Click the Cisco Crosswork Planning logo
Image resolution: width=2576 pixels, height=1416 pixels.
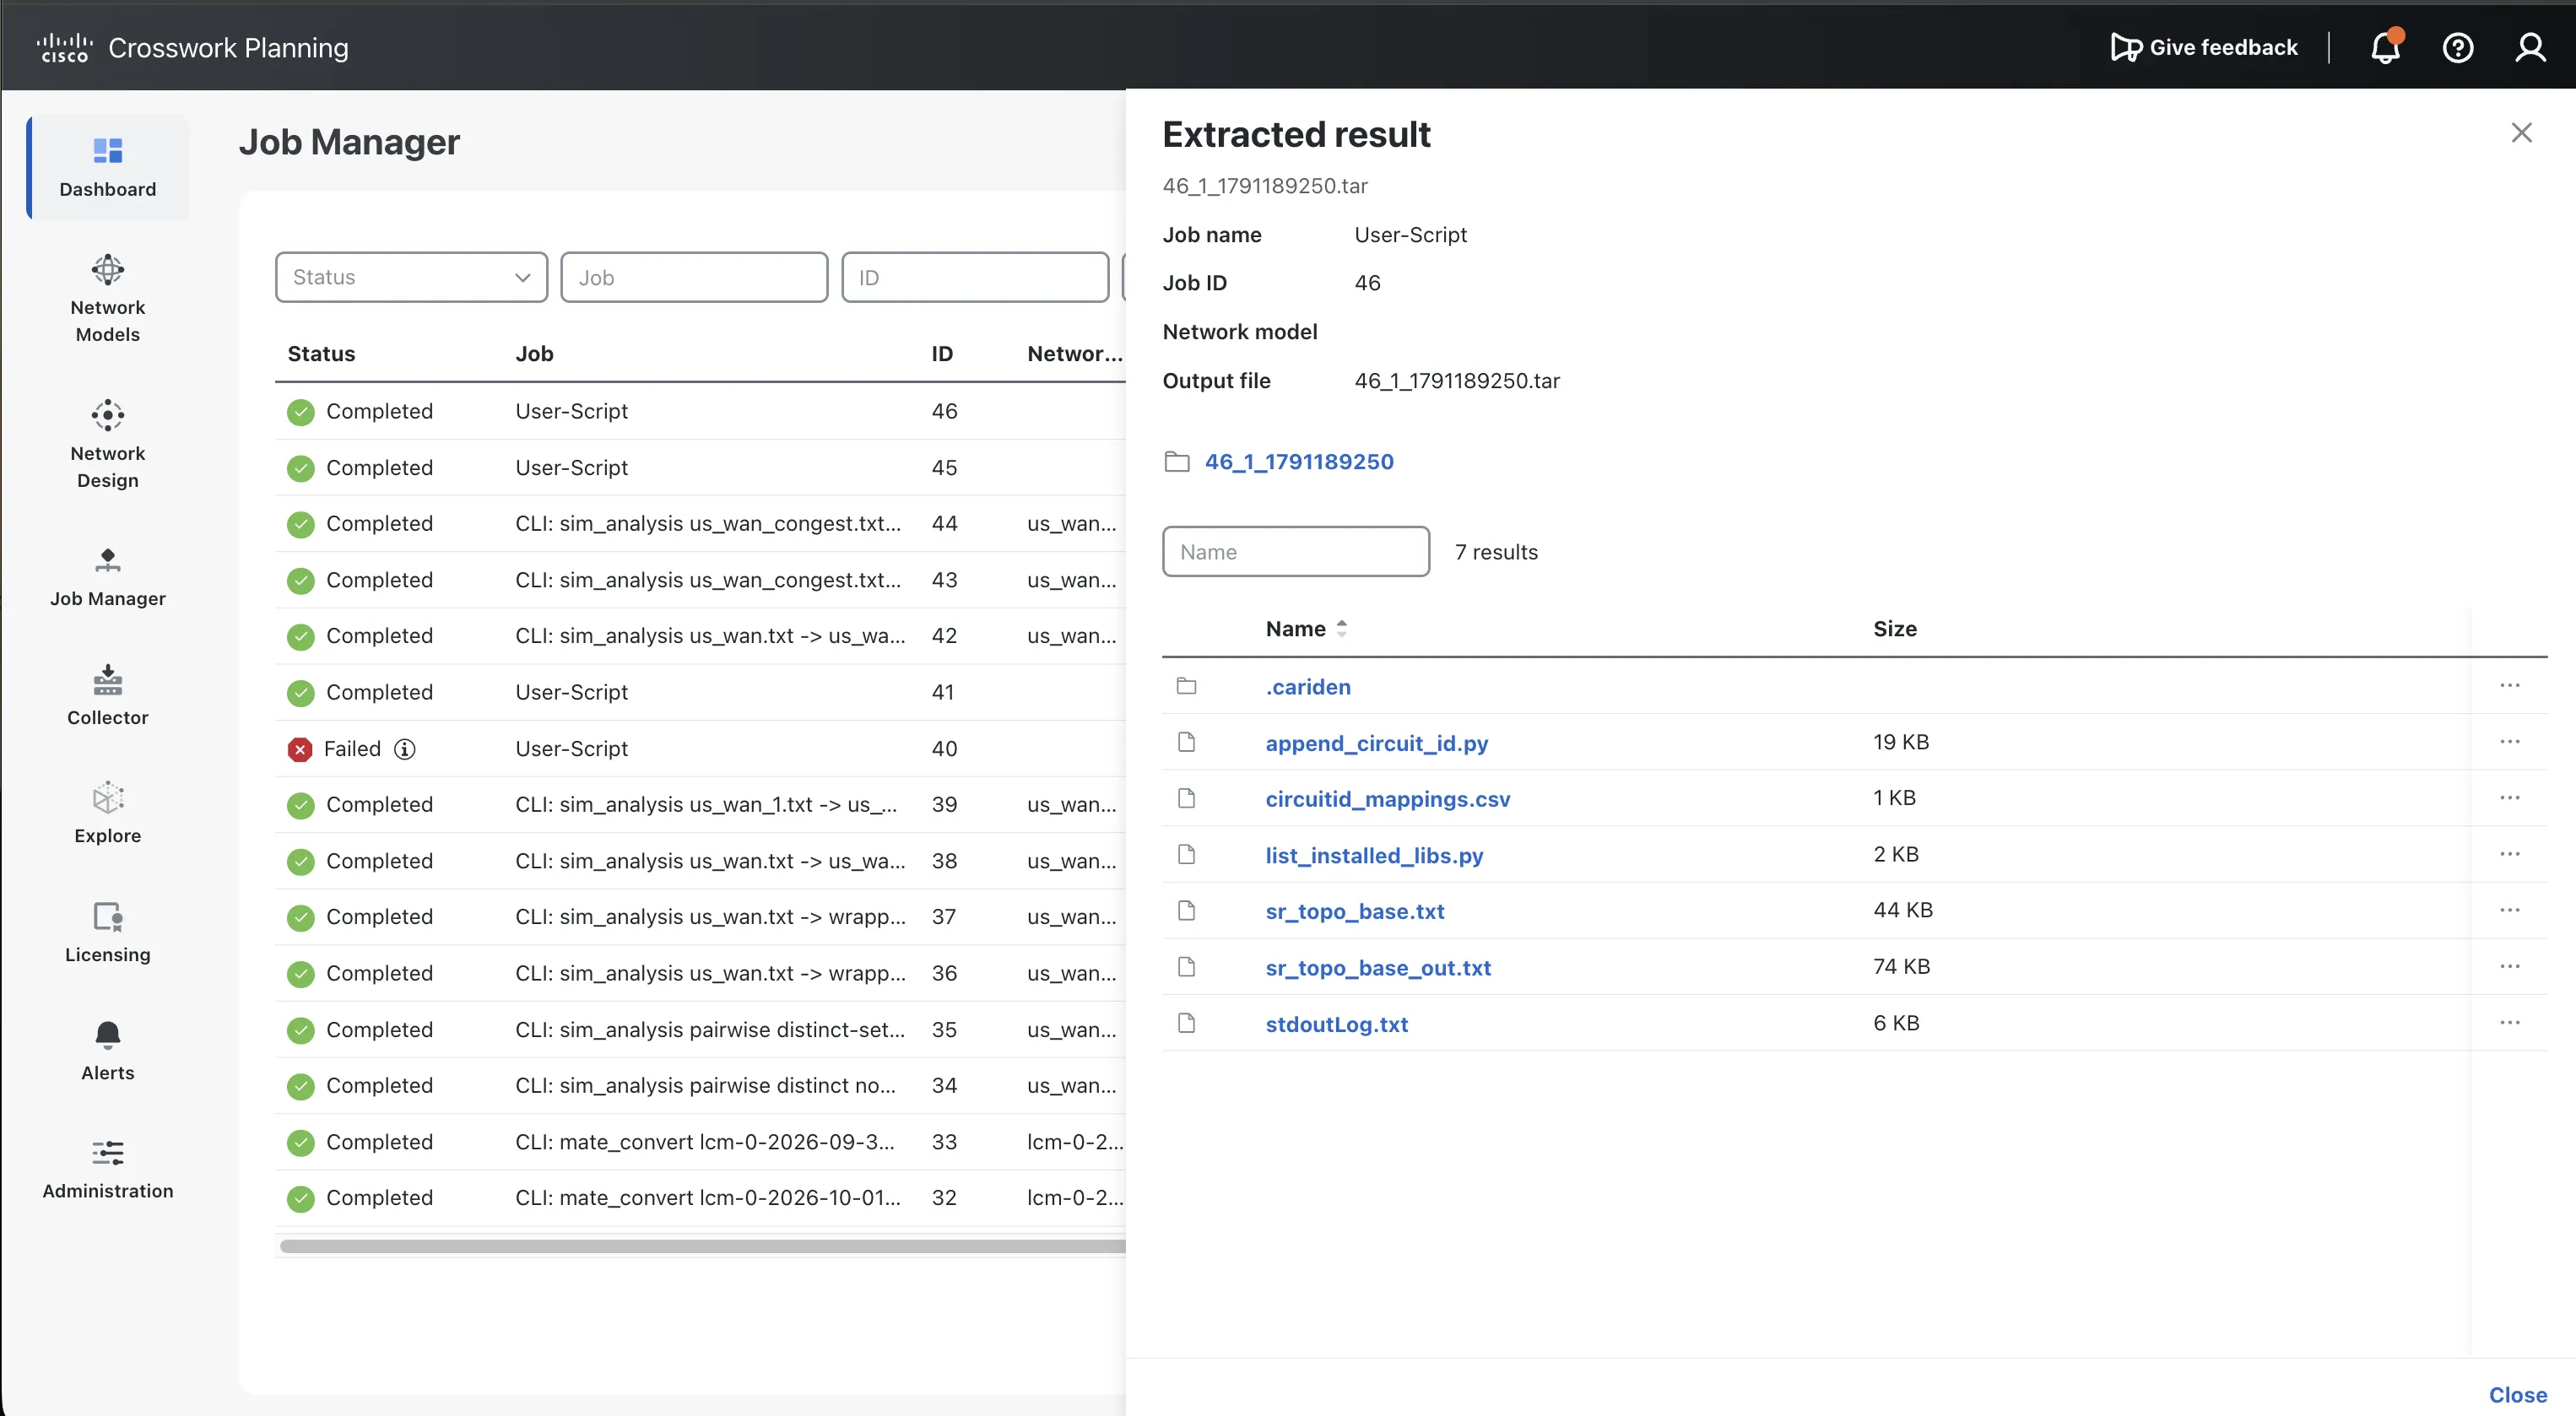click(192, 47)
